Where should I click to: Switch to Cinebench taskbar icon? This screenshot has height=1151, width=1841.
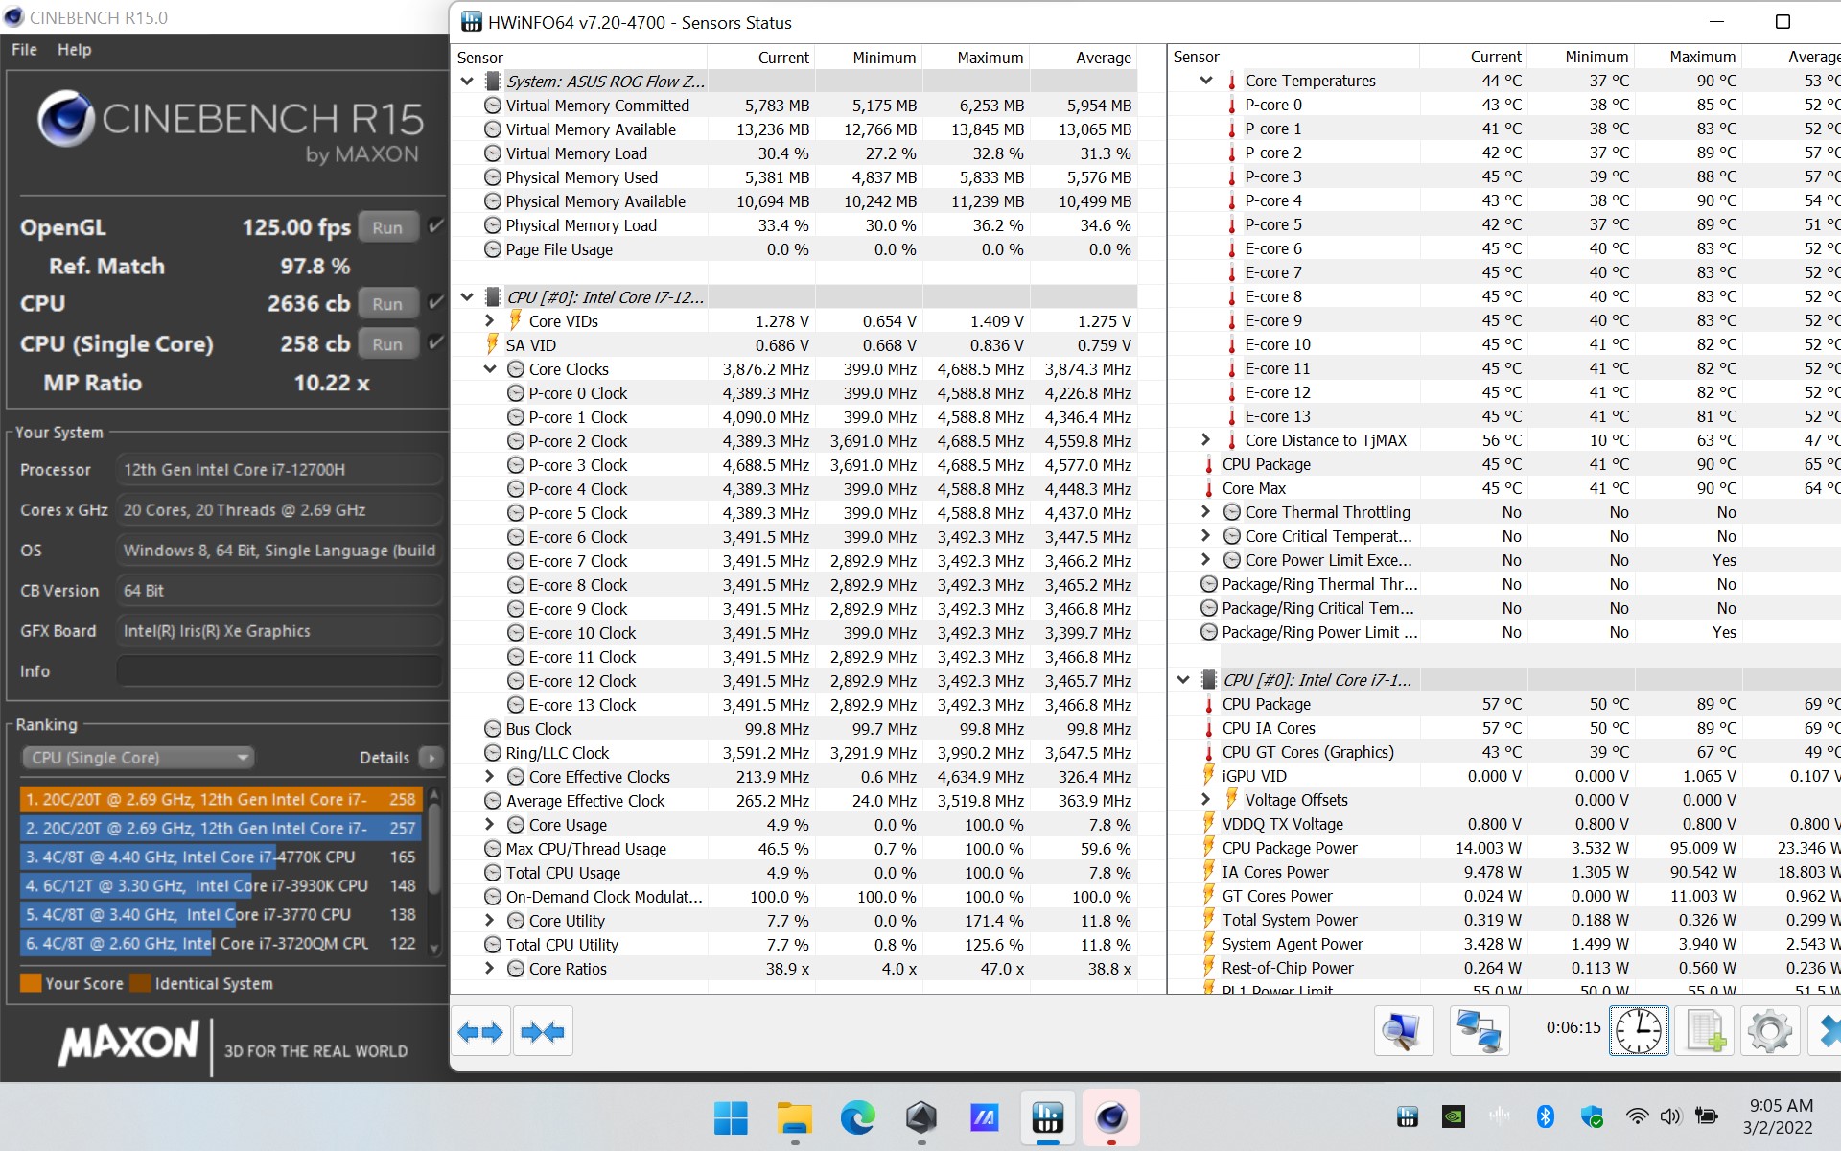pyautogui.click(x=1111, y=1117)
